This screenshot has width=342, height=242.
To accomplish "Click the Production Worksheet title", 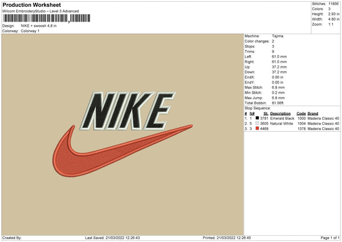I will point(31,5).
